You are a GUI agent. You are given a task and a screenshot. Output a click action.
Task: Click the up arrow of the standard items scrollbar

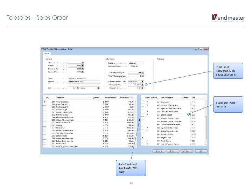[206, 102]
